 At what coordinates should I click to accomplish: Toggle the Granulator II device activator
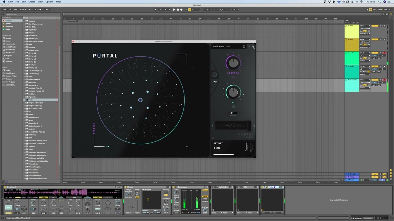(6, 187)
